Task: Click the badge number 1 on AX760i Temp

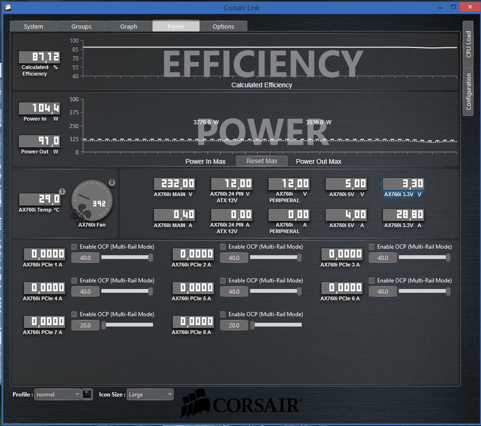Action: (x=62, y=191)
